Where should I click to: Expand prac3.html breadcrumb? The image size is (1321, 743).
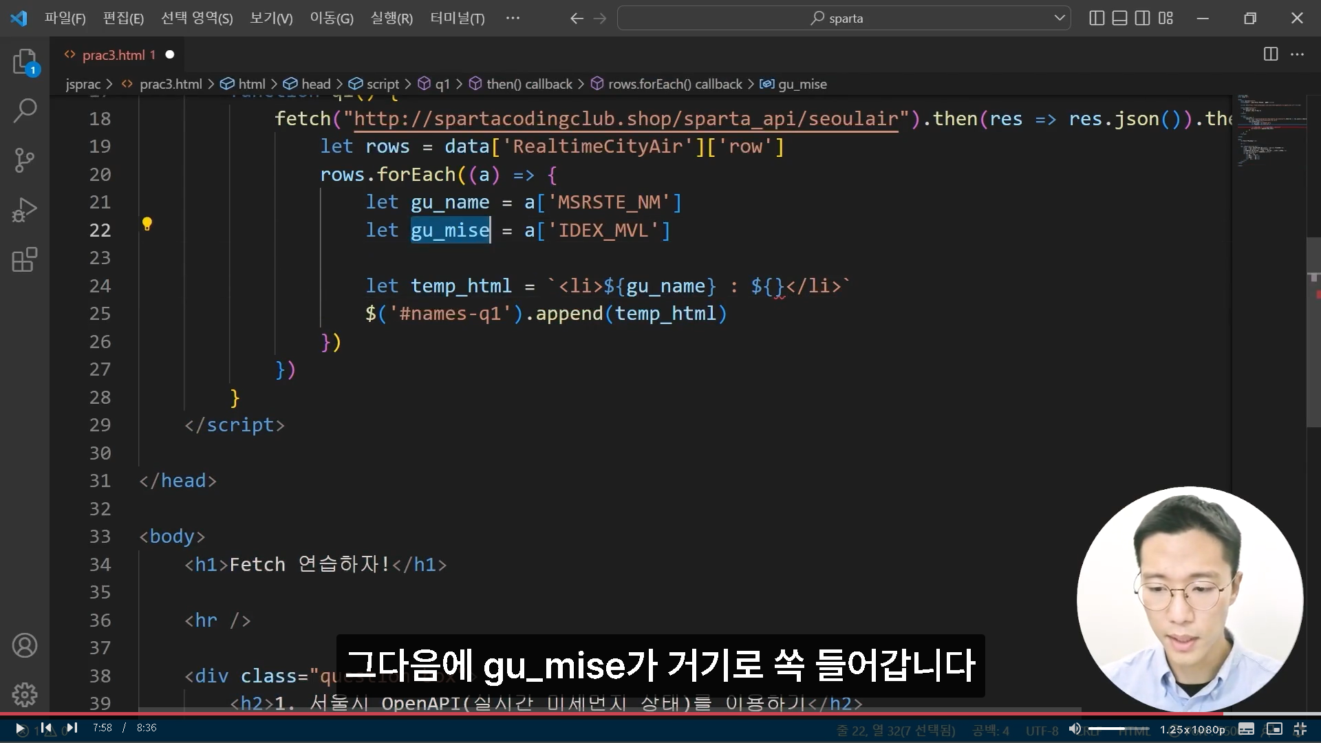(x=162, y=84)
